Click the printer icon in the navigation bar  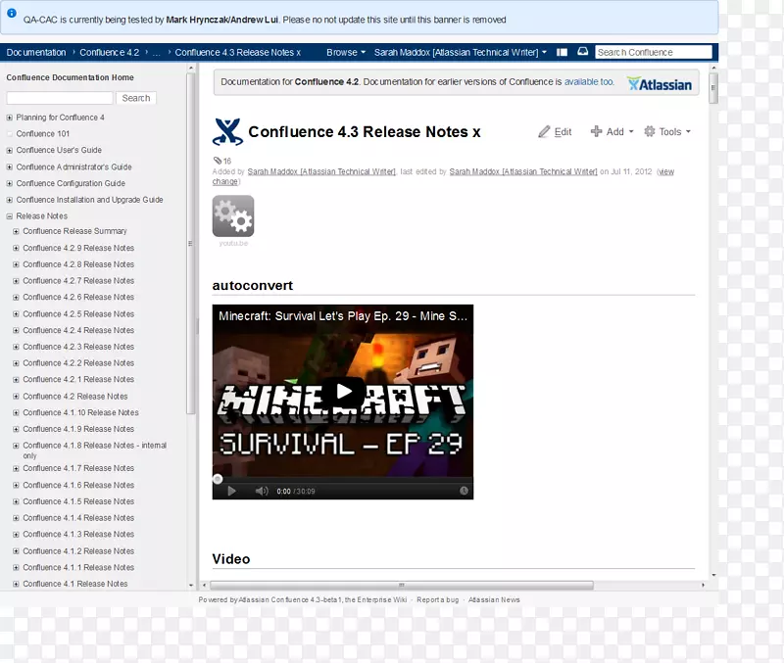[582, 52]
